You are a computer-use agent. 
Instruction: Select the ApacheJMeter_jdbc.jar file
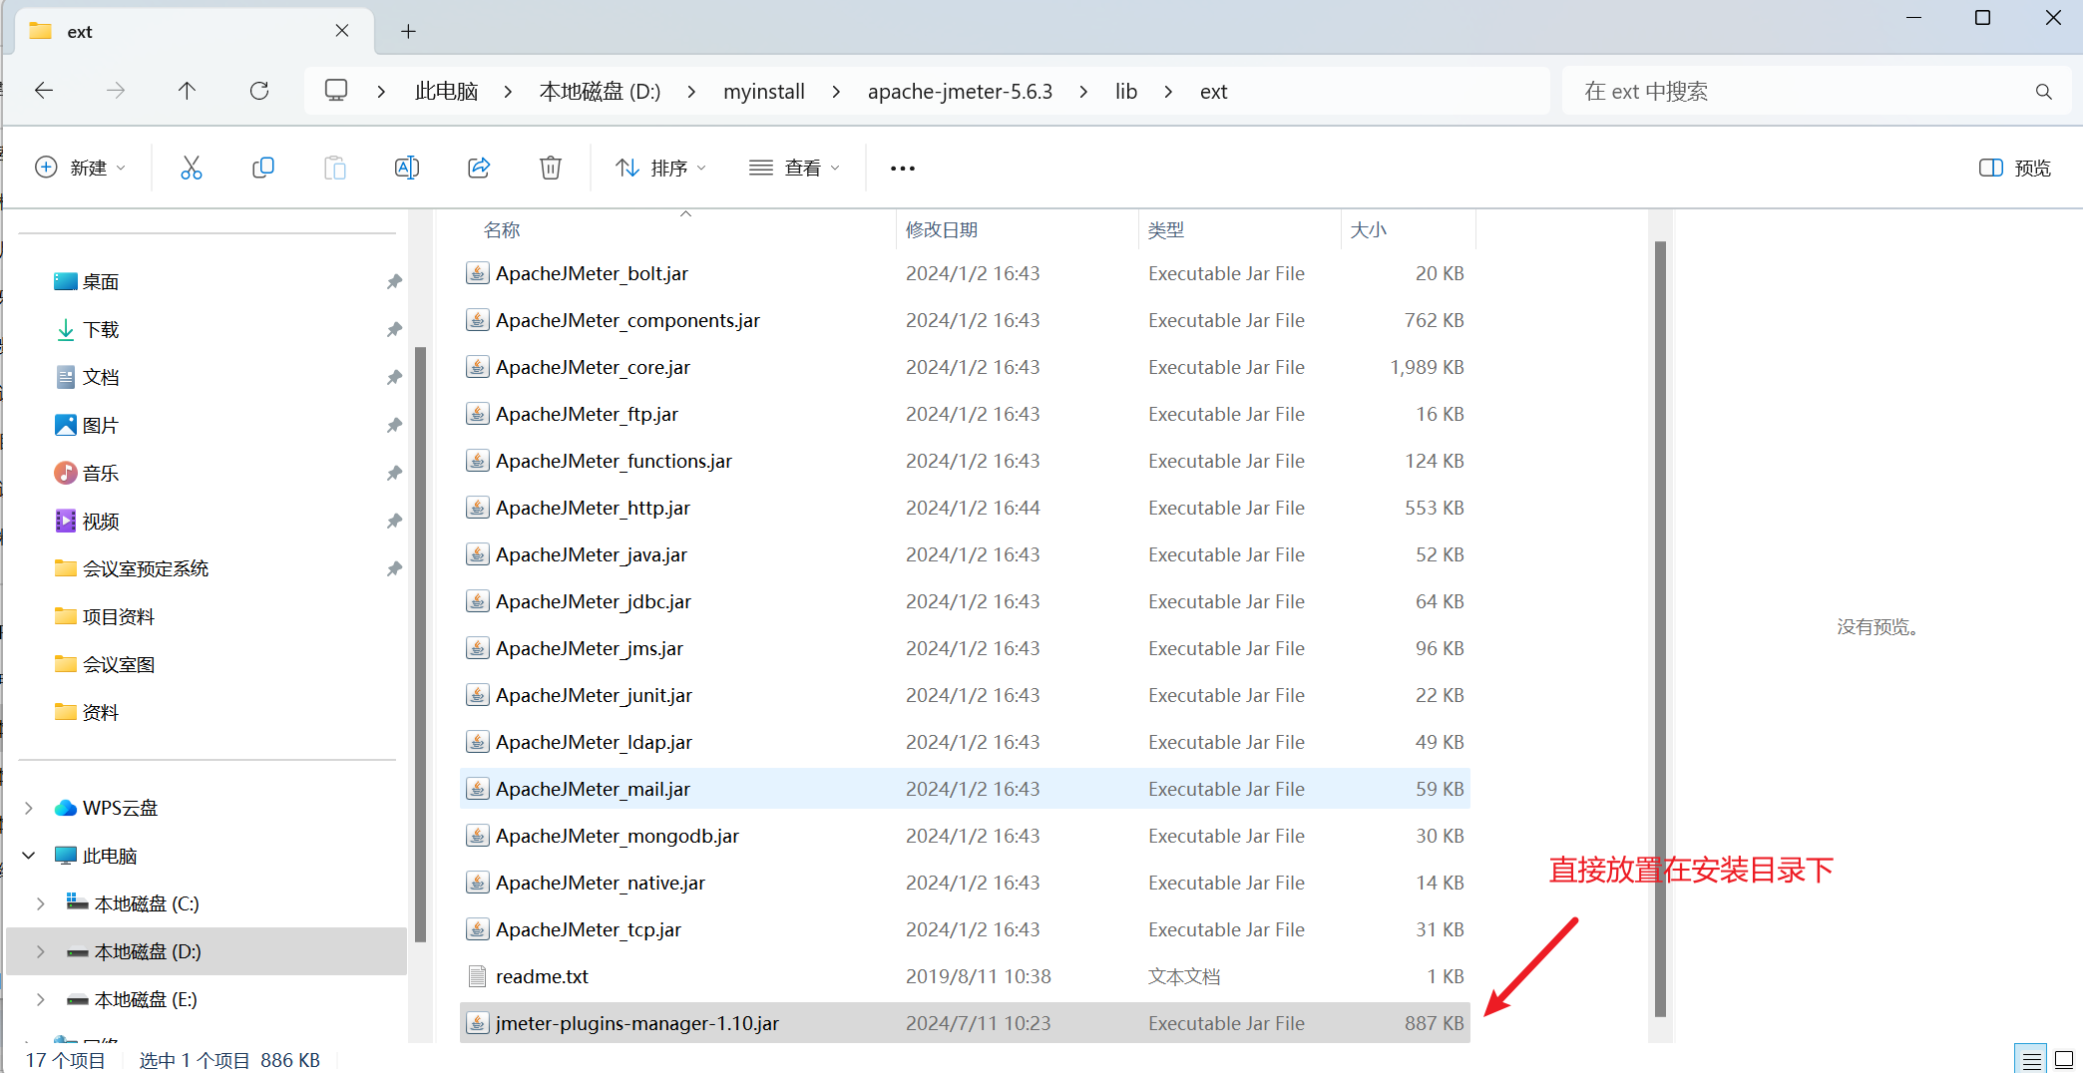[965, 601]
